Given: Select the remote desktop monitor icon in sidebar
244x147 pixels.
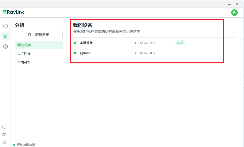Looking at the screenshot, I should [5, 26].
